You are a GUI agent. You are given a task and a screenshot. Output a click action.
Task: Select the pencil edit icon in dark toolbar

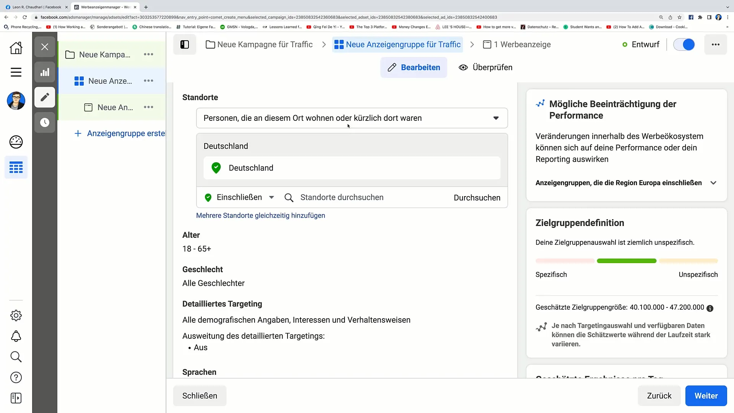[x=45, y=97]
